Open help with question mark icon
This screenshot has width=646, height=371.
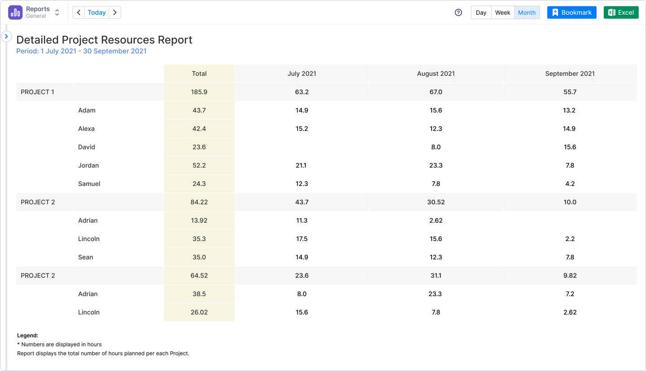(458, 13)
